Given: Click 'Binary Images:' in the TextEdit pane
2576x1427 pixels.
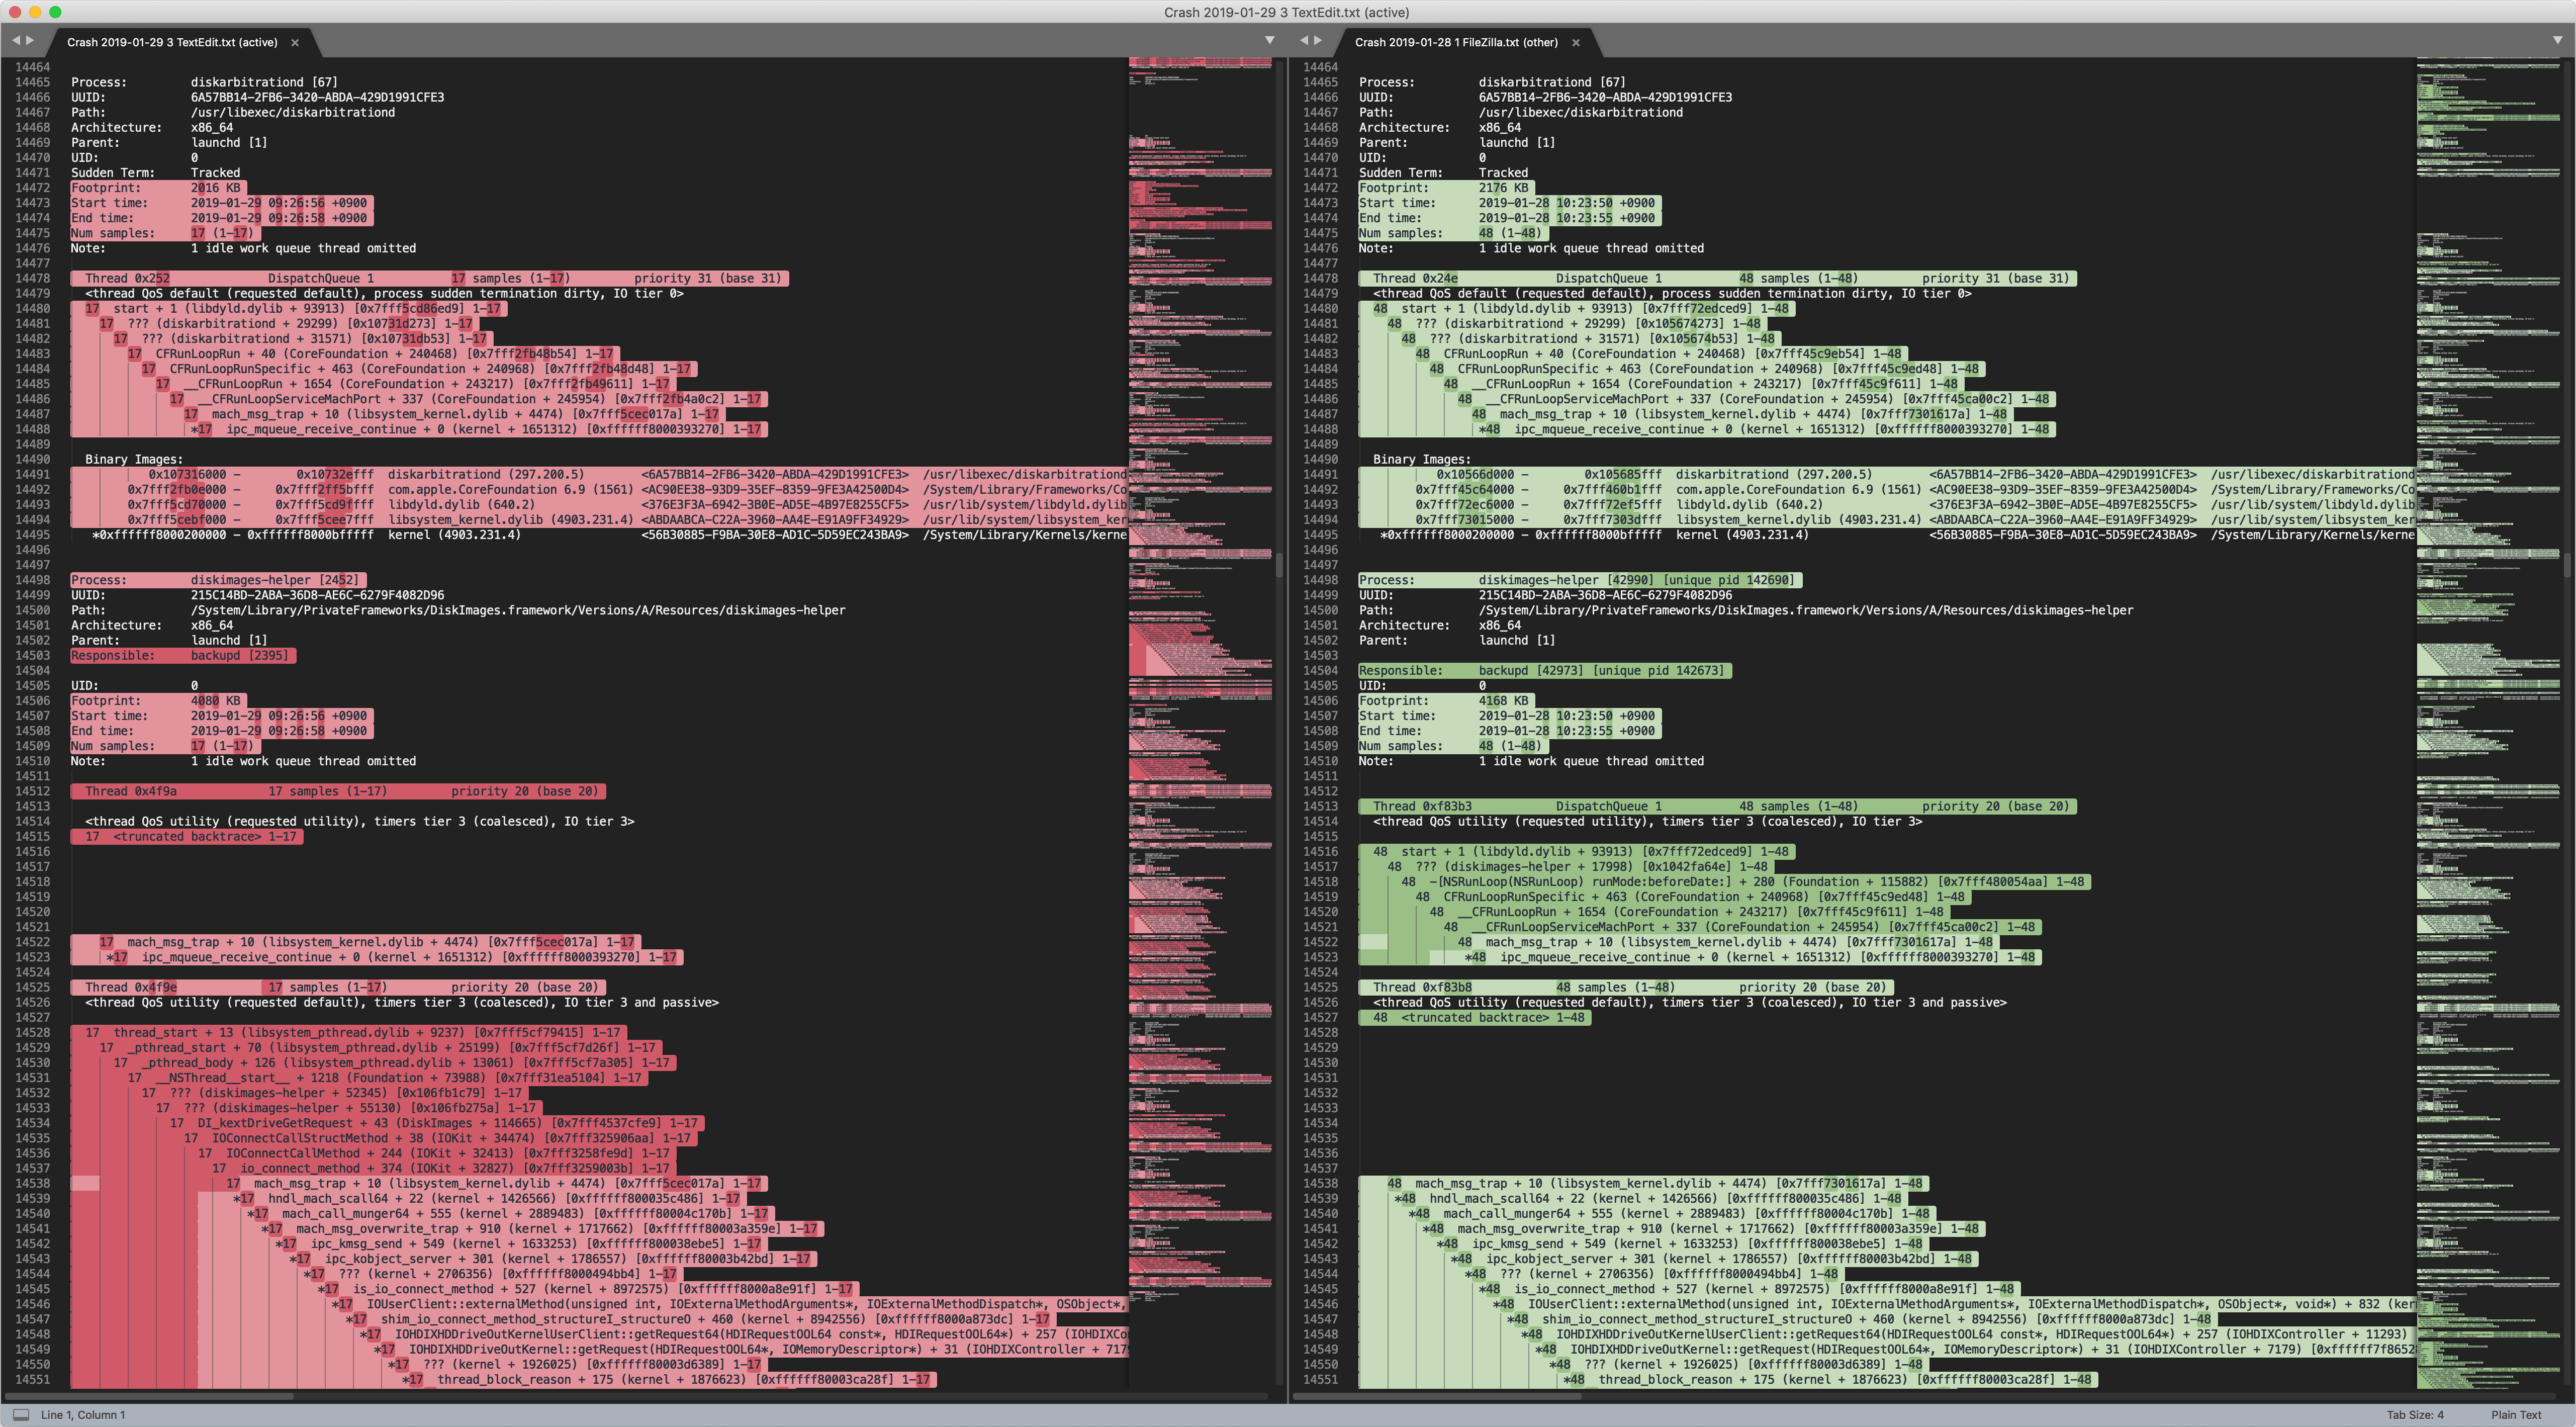Looking at the screenshot, I should [134, 459].
